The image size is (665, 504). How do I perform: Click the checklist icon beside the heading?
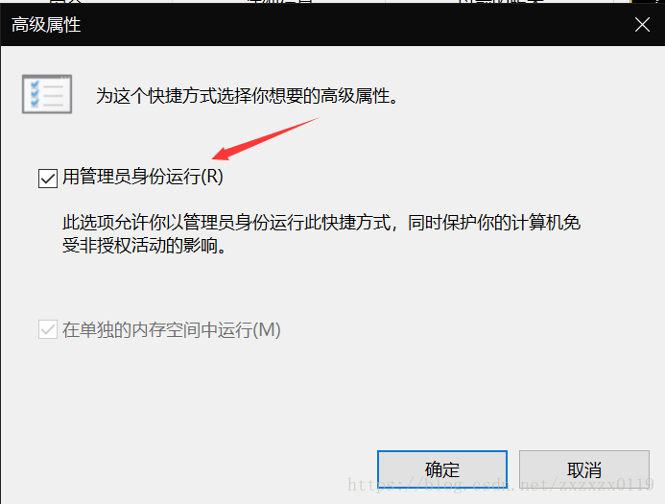[47, 94]
